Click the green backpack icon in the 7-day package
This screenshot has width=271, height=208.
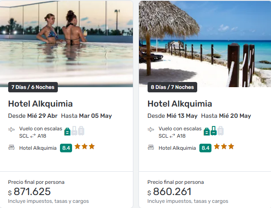pos(67,131)
